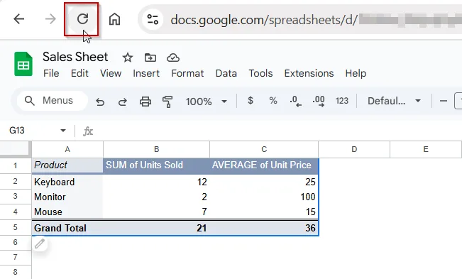This screenshot has height=279, width=462.
Task: Click the Redo toolbar icon
Action: point(123,102)
